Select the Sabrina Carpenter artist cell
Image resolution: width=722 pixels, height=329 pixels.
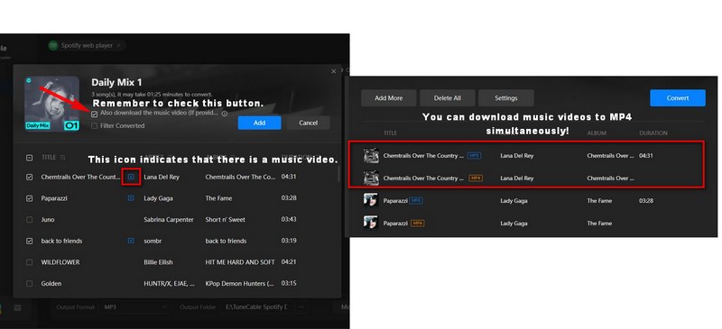point(169,220)
